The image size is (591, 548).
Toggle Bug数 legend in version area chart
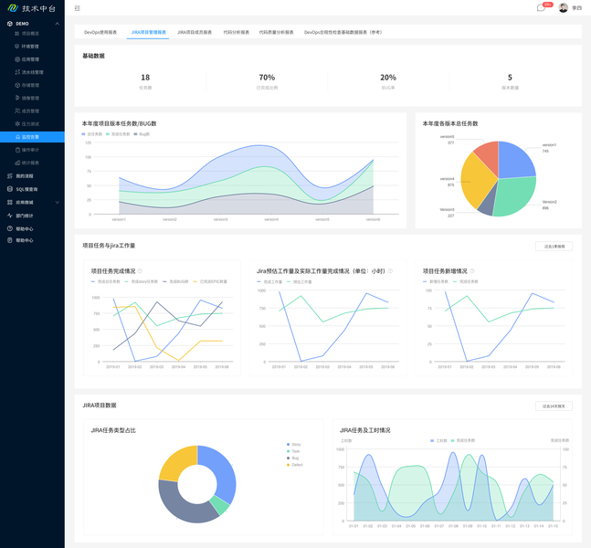[142, 134]
